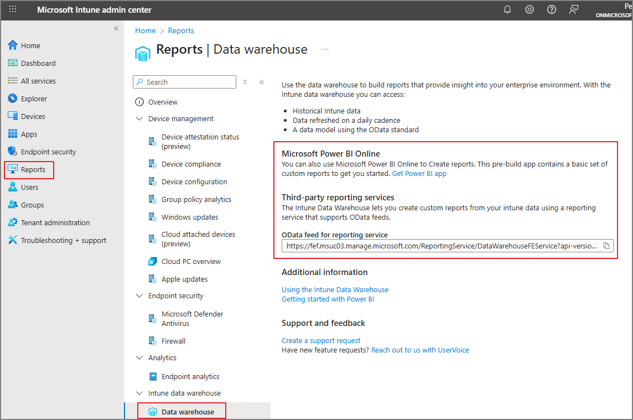Collapse the Analytics section
Viewport: 633px width, 420px height.
(139, 358)
